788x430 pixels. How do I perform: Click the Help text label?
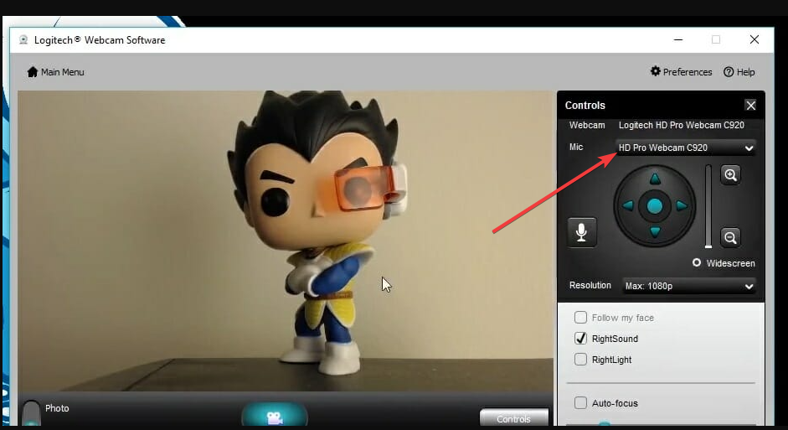coord(746,72)
